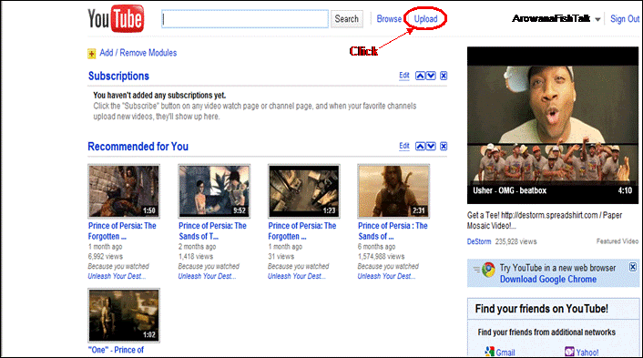Click Download Google Chrome link
Screen dimensions: 643x358
click(548, 280)
